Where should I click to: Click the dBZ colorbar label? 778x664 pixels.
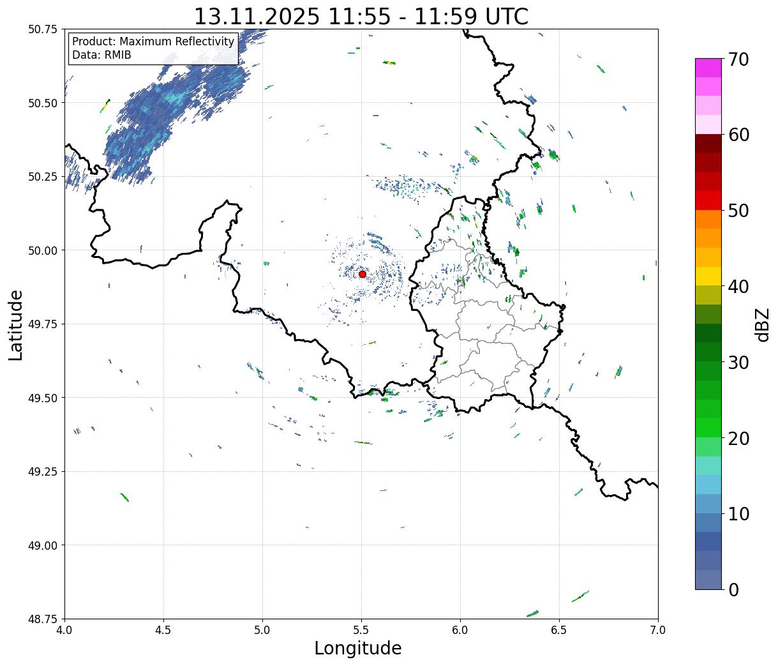[x=762, y=325]
